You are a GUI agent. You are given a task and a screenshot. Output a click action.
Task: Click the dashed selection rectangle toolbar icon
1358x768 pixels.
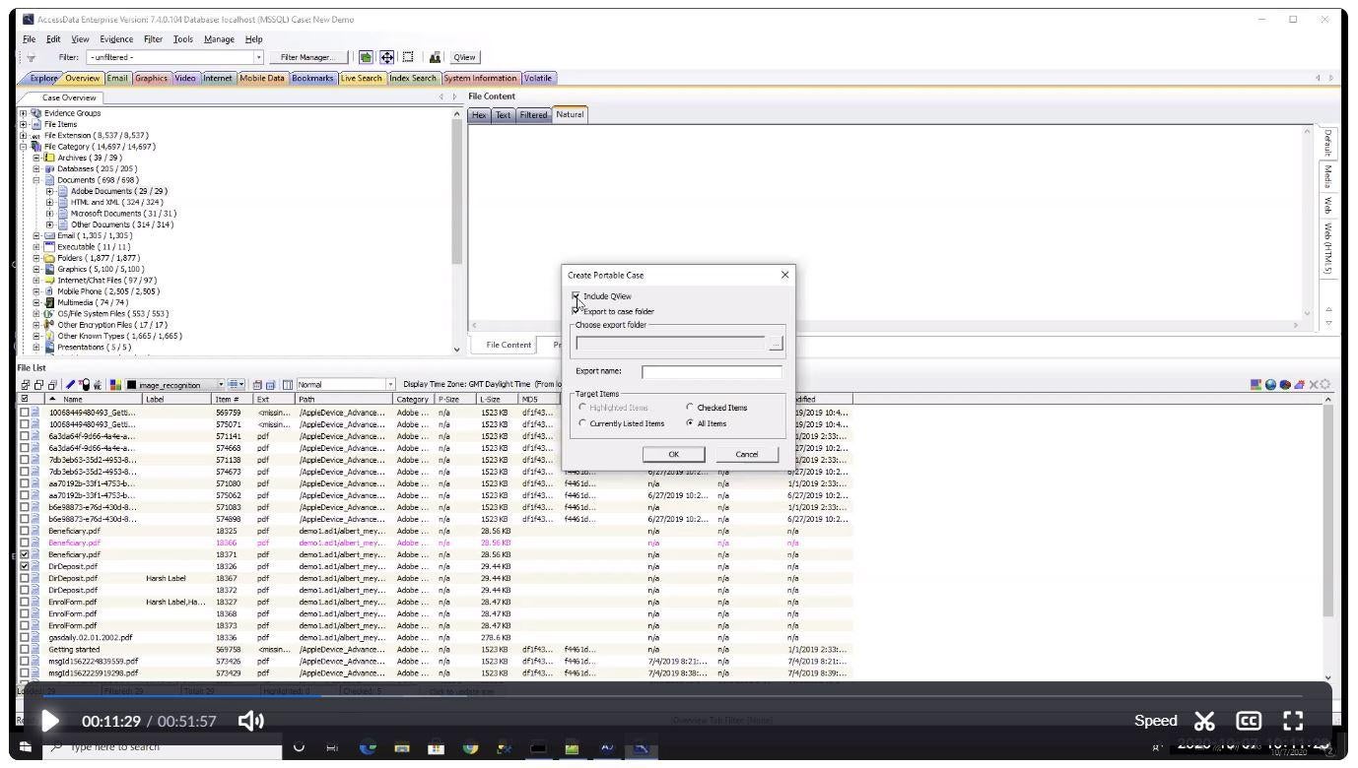pos(408,57)
